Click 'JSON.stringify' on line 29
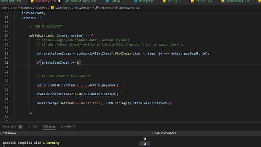Screen dimensions: 261x147 point(118,103)
